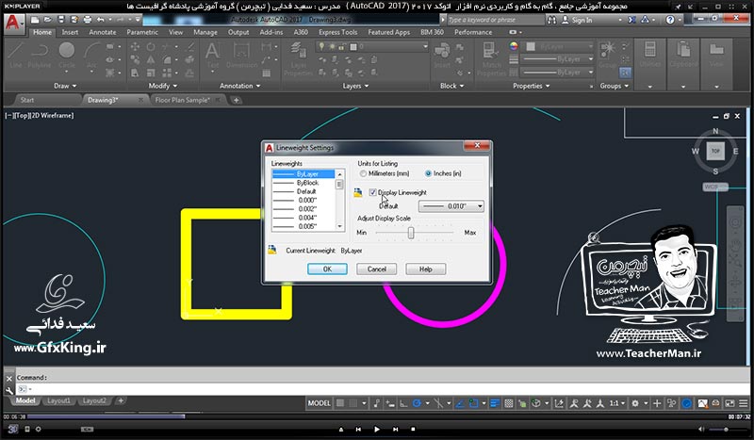The width and height of the screenshot is (754, 440).
Task: Click the Open file quick access icon
Action: tap(48, 20)
